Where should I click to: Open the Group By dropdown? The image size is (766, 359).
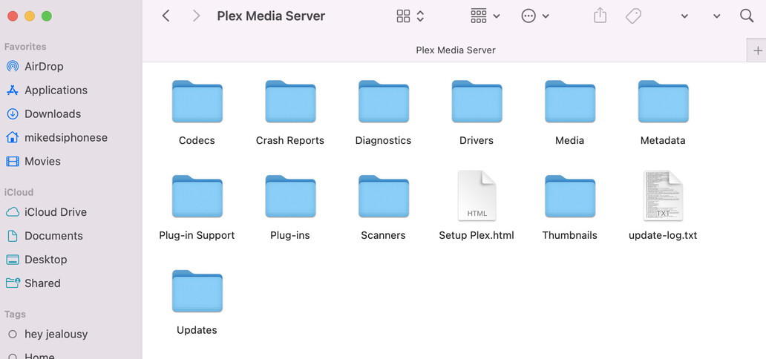pos(485,16)
